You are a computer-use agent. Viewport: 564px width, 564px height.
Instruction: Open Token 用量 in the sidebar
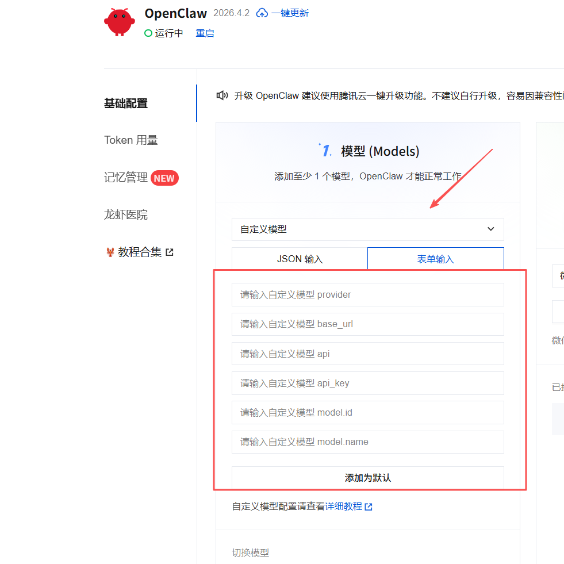131,140
